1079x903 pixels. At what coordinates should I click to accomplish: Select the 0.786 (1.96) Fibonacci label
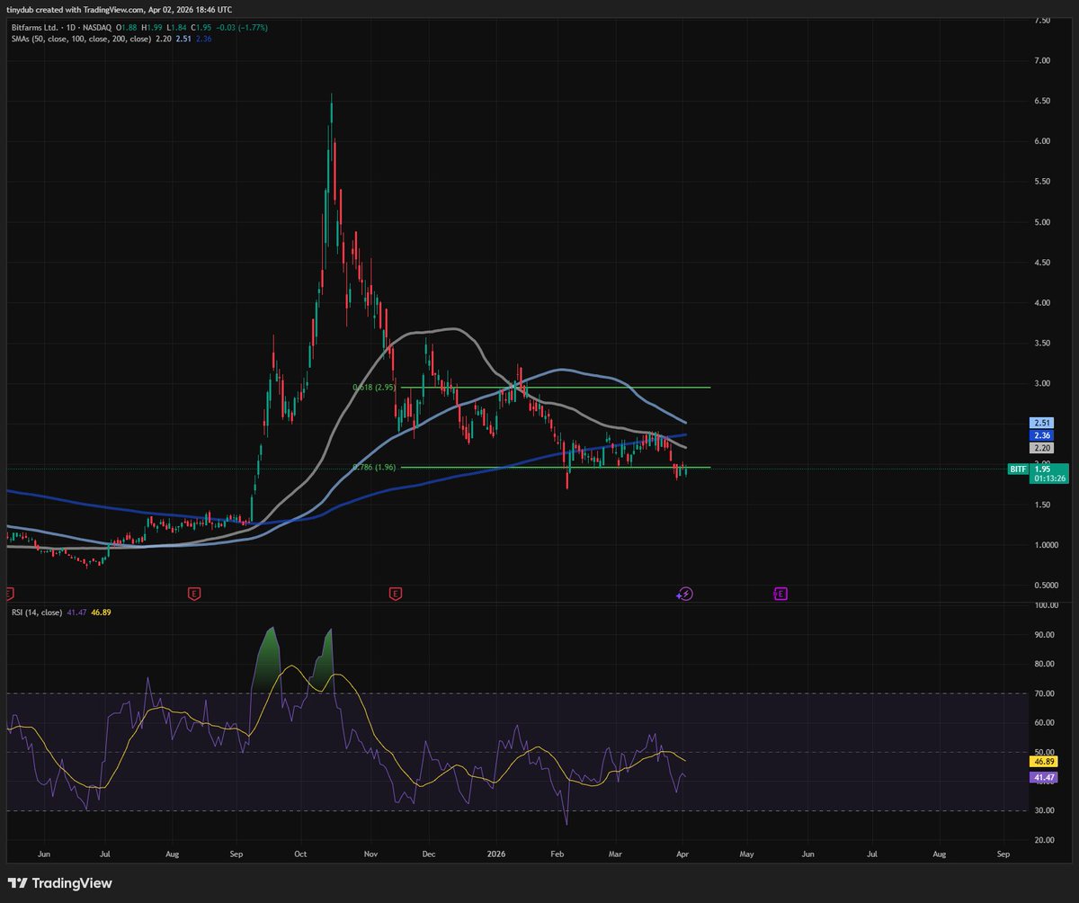(375, 467)
